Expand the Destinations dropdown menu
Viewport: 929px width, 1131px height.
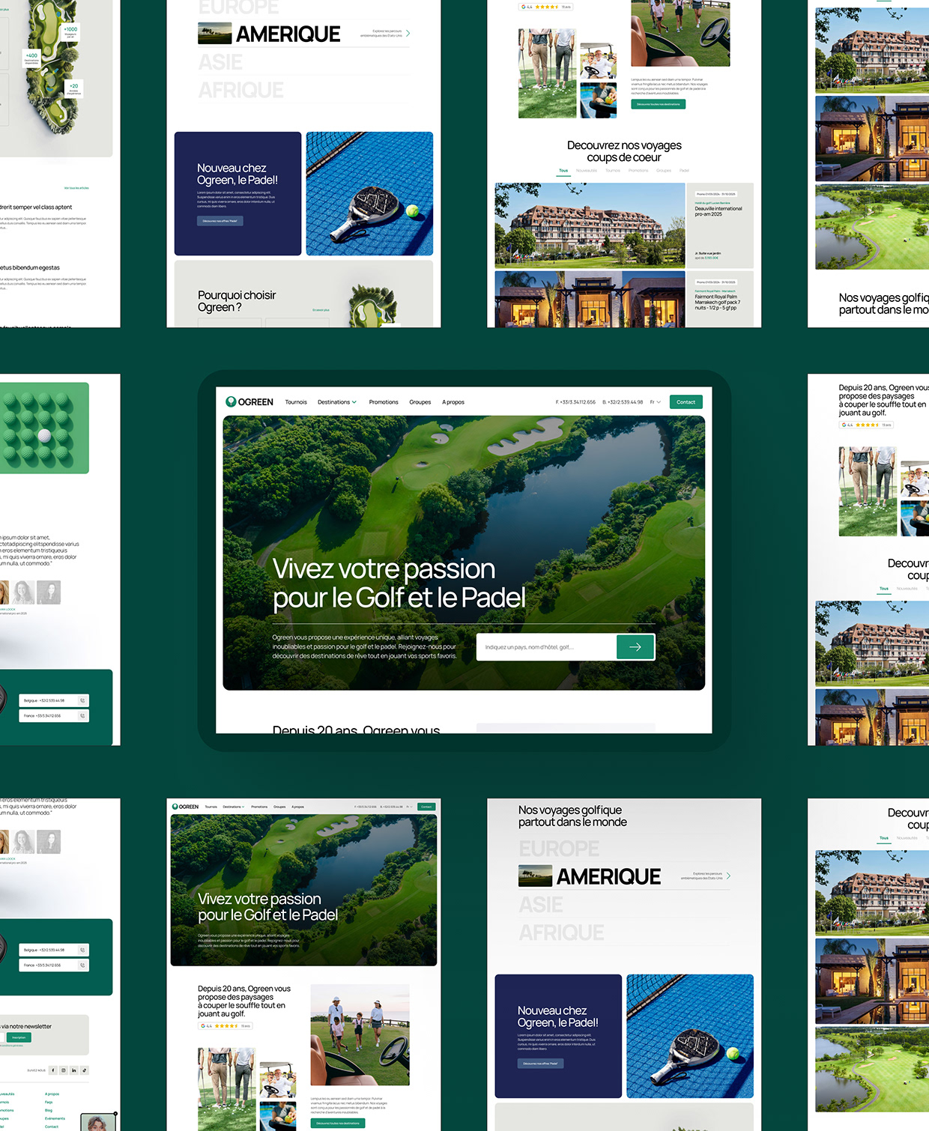tap(336, 401)
